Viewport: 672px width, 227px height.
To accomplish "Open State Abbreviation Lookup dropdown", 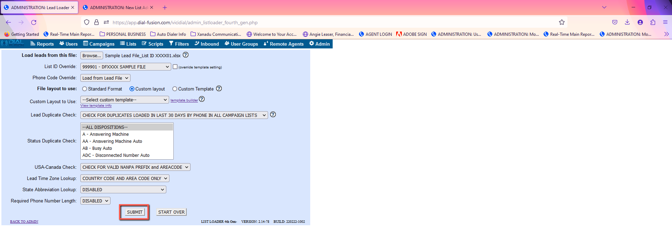I will pyautogui.click(x=123, y=189).
